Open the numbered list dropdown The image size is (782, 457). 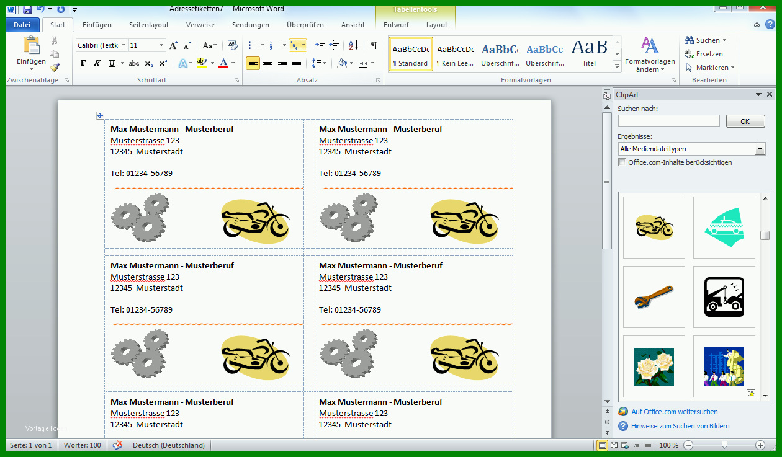(x=284, y=45)
